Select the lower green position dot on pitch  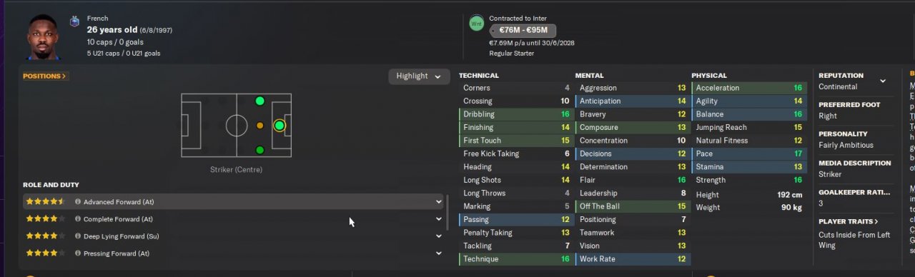259,150
